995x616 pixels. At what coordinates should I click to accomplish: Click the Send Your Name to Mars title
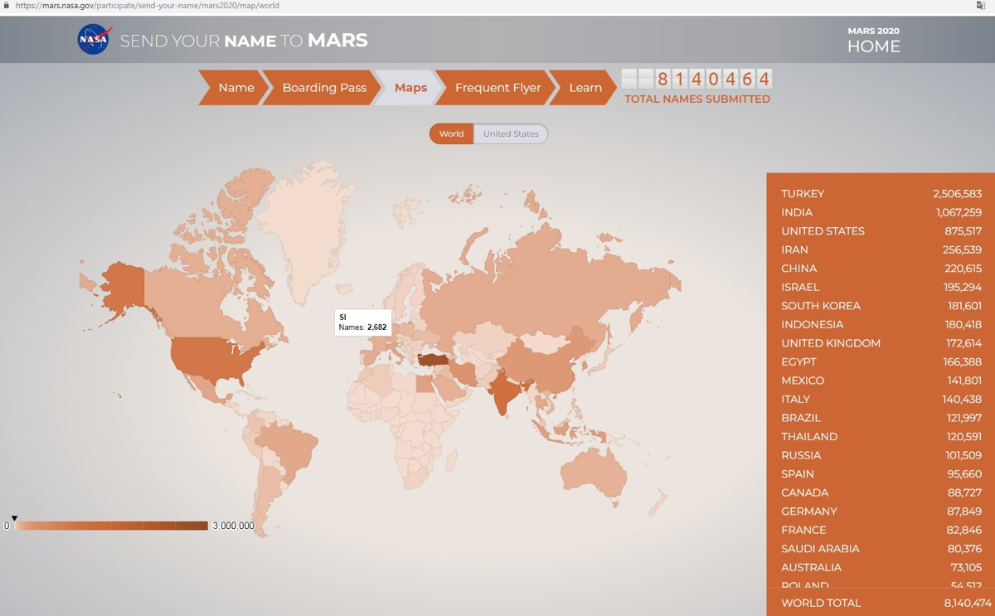click(x=244, y=41)
